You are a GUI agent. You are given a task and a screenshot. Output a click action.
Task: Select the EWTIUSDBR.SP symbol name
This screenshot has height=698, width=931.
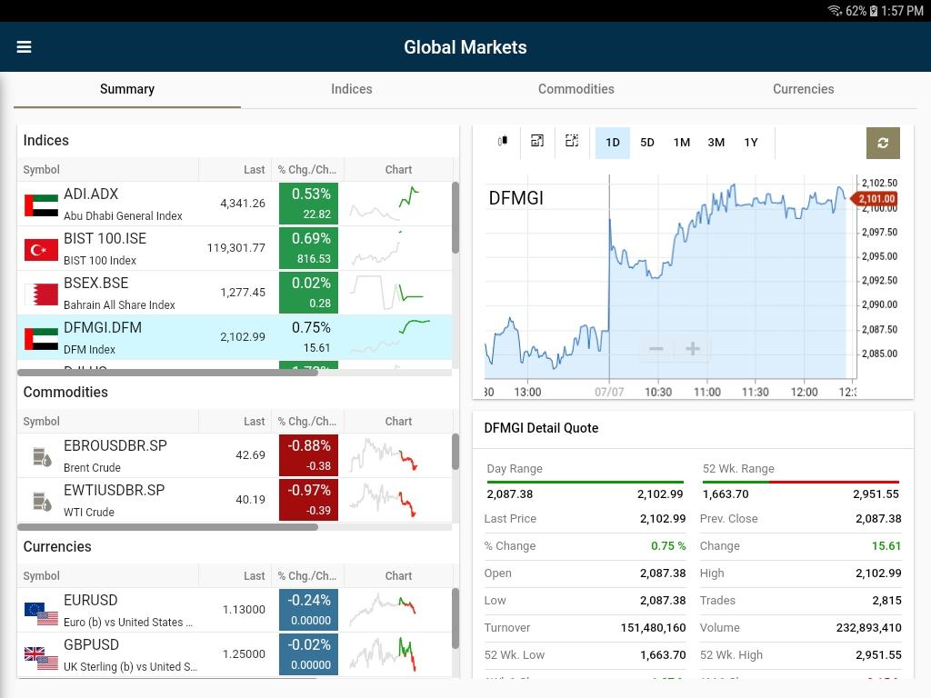pos(114,490)
